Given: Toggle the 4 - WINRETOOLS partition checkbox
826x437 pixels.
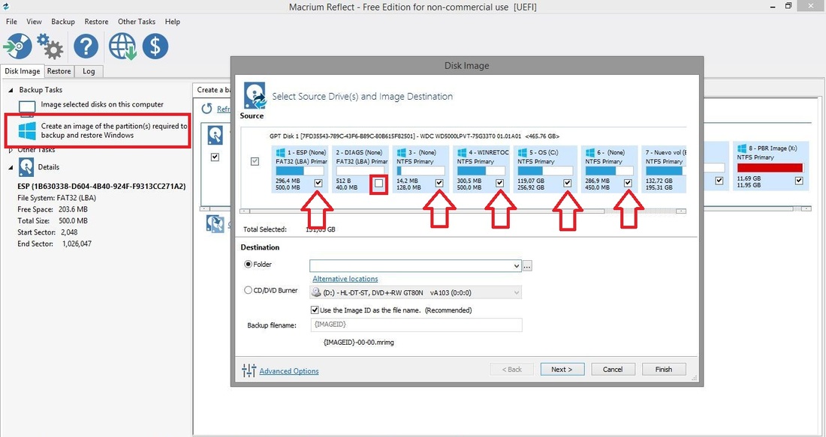Looking at the screenshot, I should (500, 183).
